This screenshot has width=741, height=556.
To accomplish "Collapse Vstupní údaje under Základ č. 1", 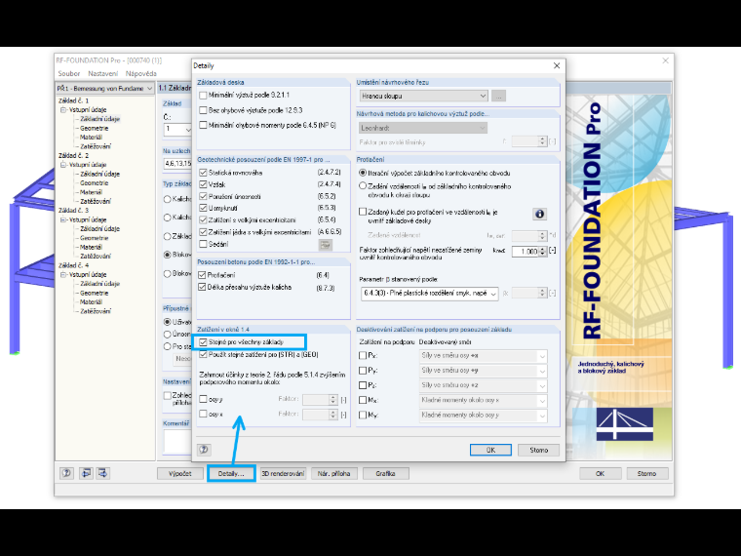I will click(x=62, y=109).
